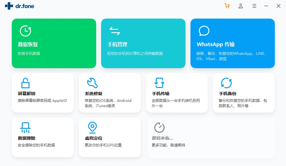
Task: Click 全部数据从一台手机转机到另外一台 text
Action: 176,103
